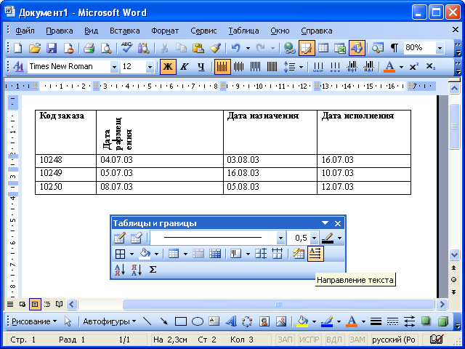The image size is (465, 349).
Task: Open the font name dropdown
Action: 114,67
